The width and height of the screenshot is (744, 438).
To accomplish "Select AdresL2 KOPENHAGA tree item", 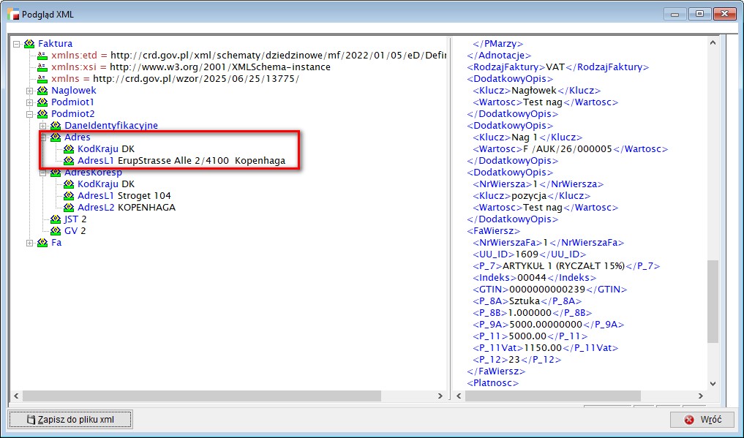I will 126,208.
